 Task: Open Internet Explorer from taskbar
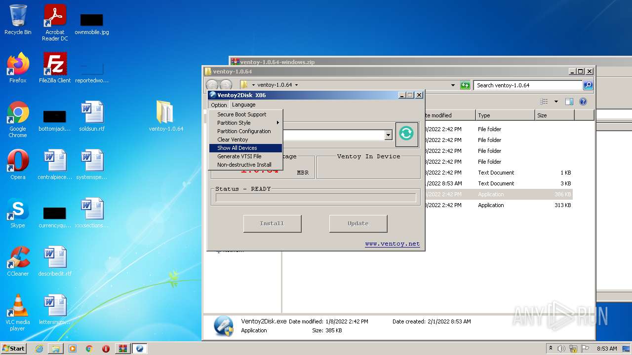click(x=39, y=349)
